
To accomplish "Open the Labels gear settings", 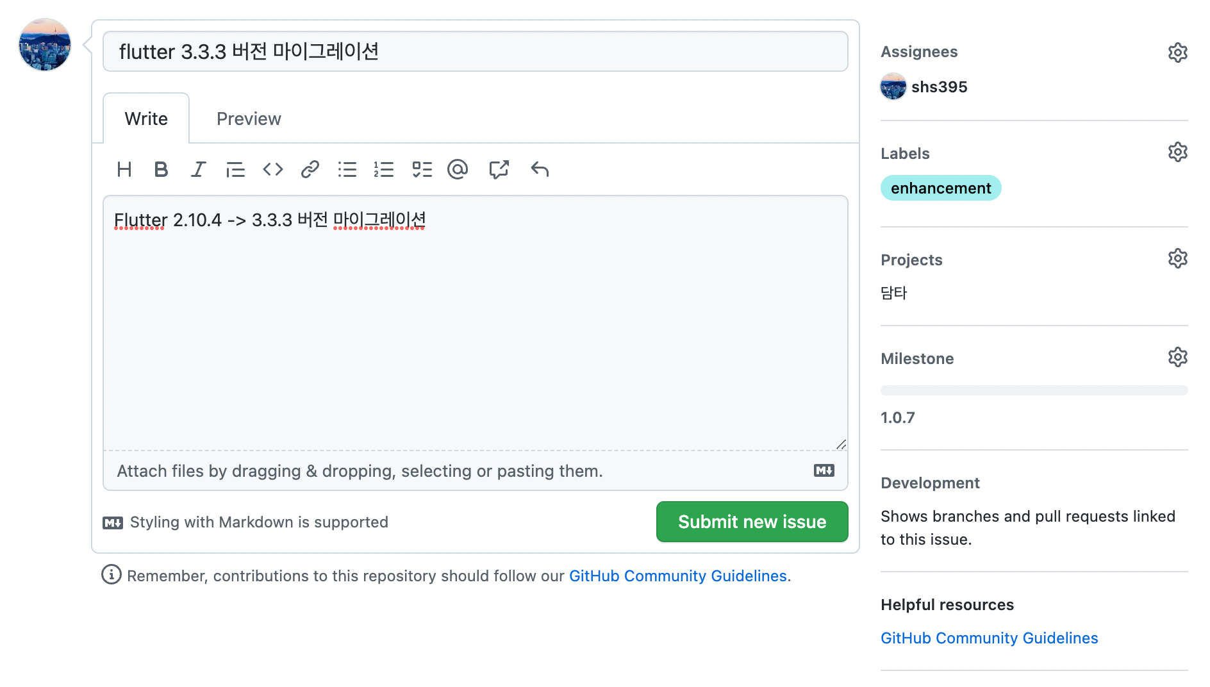I will [x=1177, y=152].
